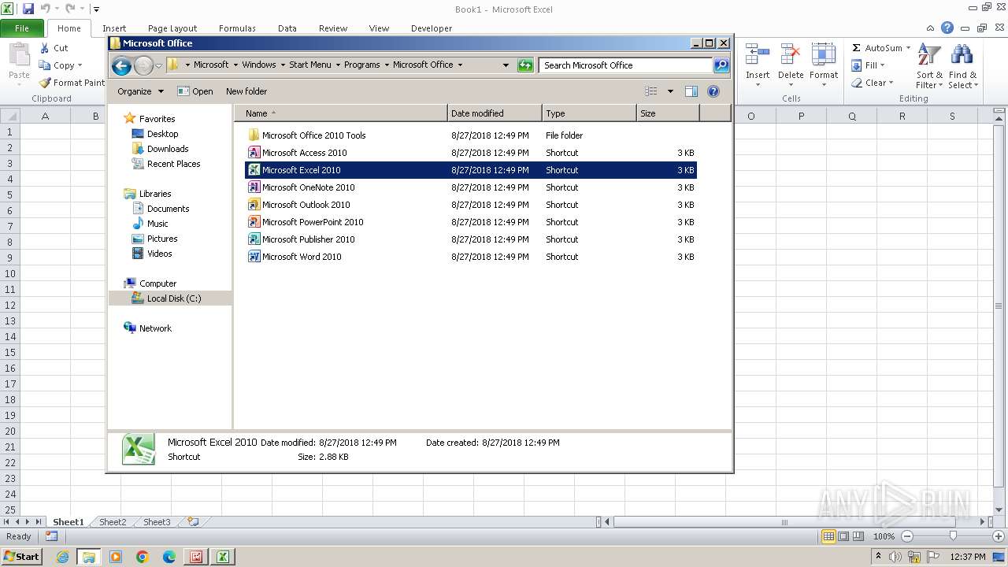Click the Undo icon in Excel title bar

point(45,9)
